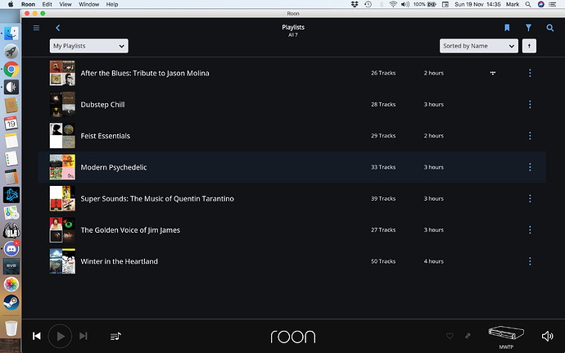
Task: Open the filter funnel icon
Action: (x=528, y=28)
